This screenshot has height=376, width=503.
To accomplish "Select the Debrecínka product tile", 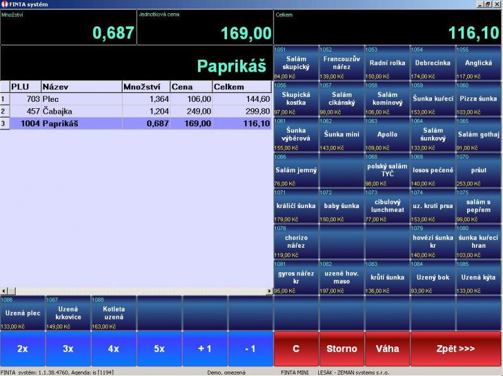I will point(433,63).
